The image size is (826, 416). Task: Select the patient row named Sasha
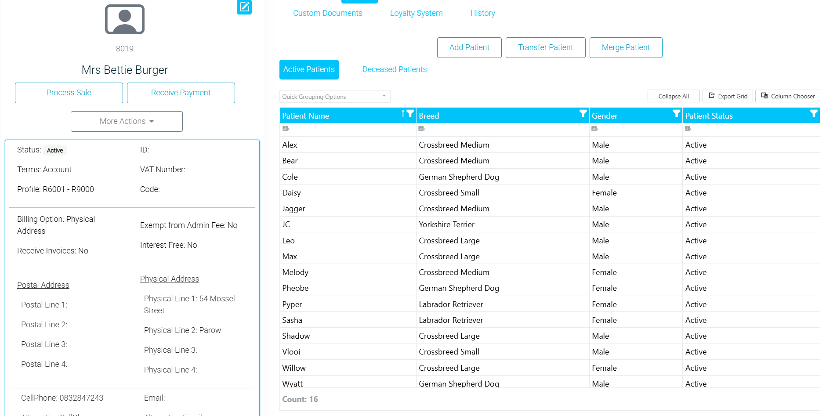pos(550,320)
